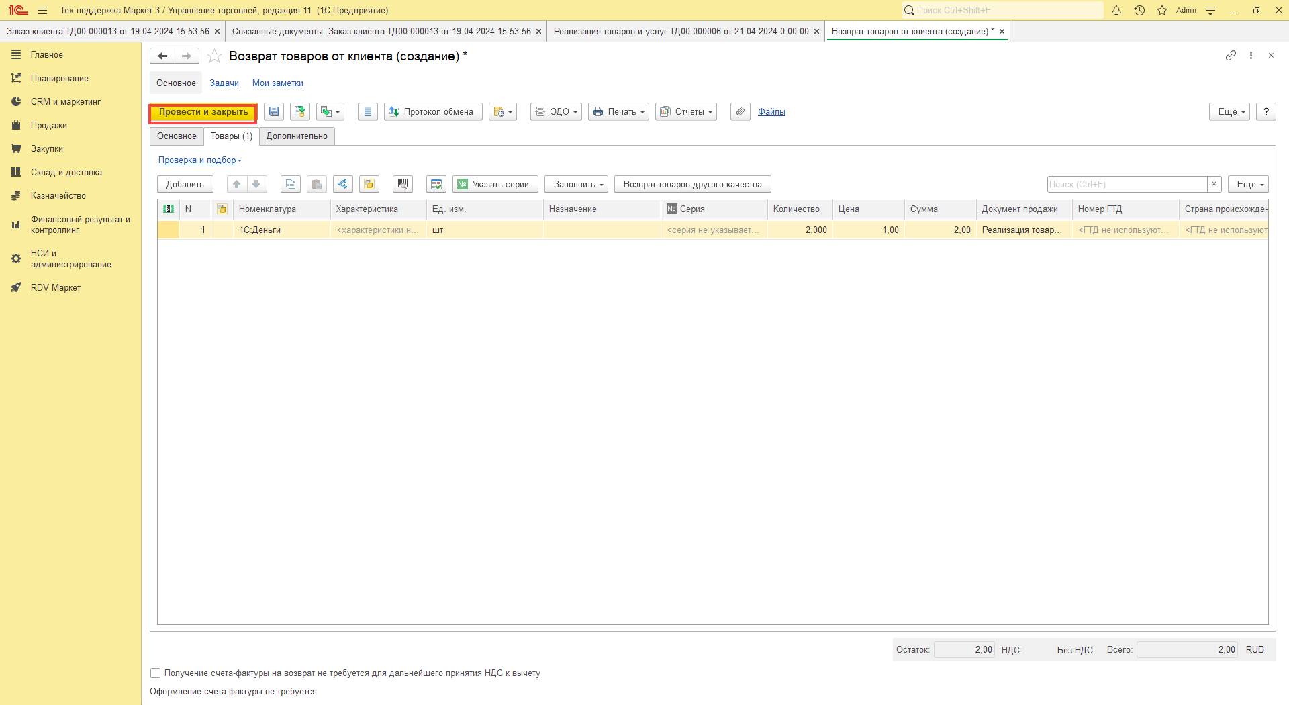Open the Задачи link

pyautogui.click(x=224, y=83)
